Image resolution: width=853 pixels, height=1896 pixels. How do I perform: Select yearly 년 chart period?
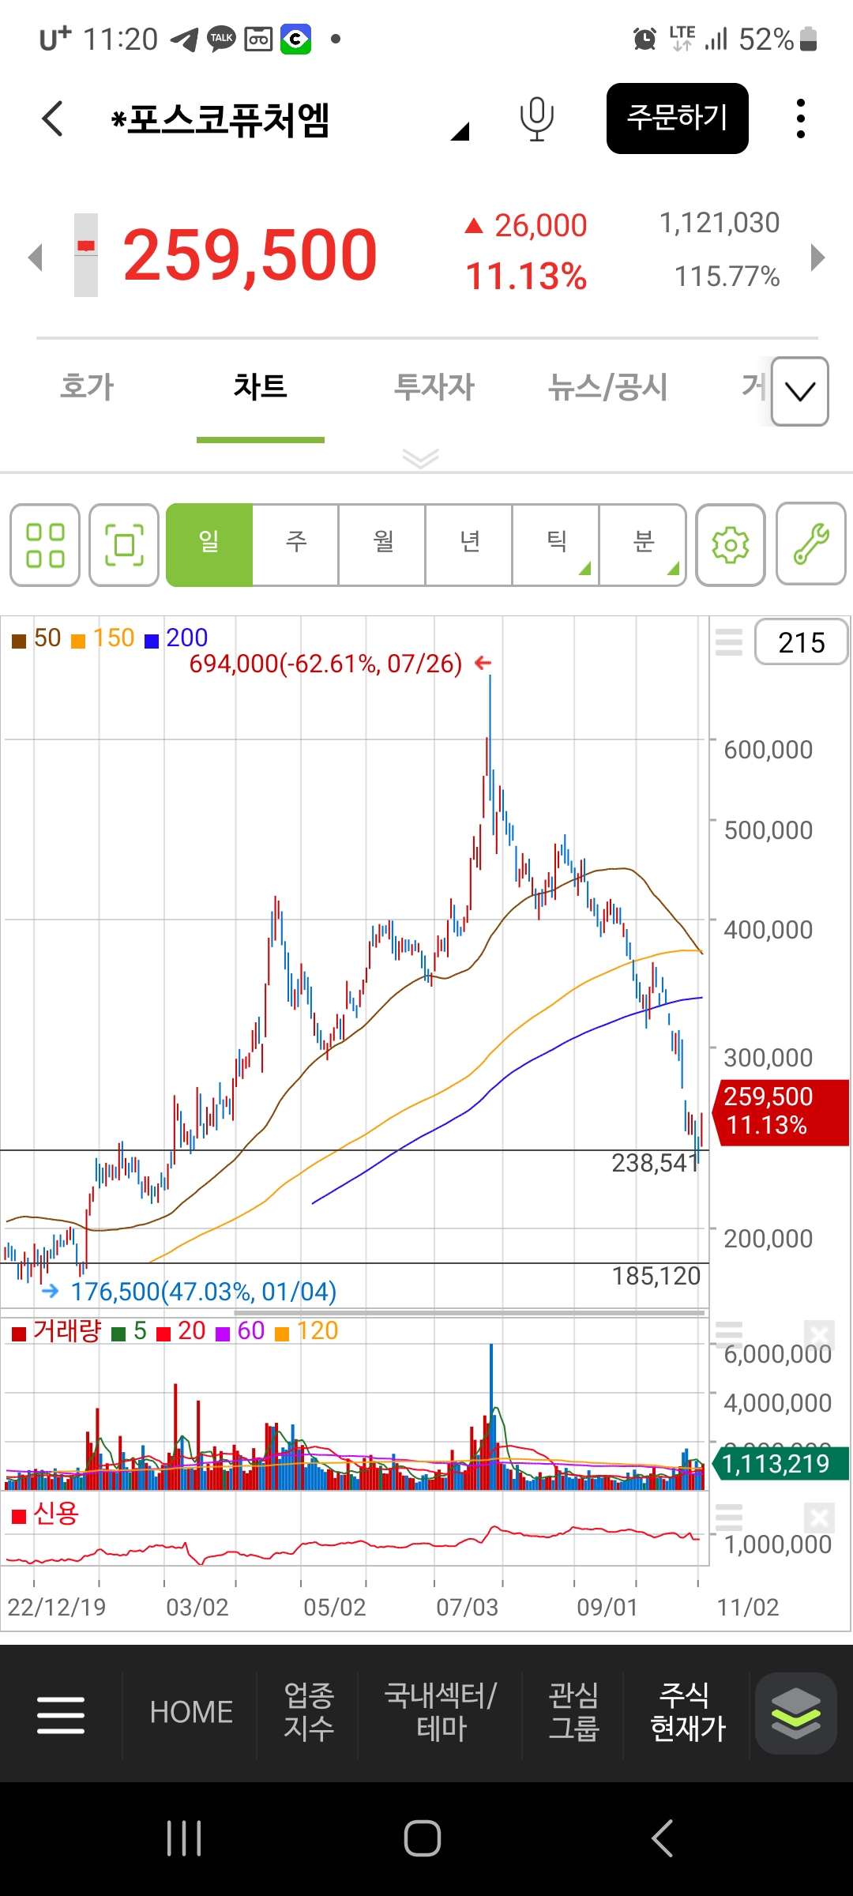470,545
